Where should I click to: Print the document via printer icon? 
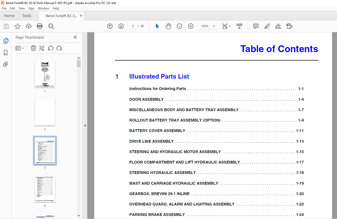40,26
